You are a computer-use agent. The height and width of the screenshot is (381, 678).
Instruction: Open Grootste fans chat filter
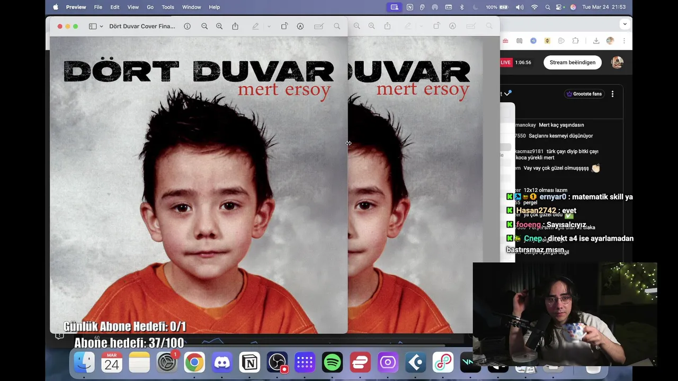pyautogui.click(x=584, y=94)
